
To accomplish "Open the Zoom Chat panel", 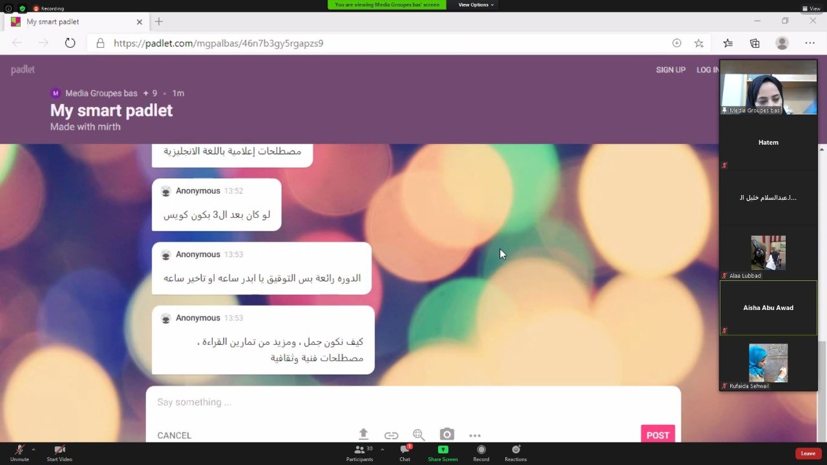I will pos(404,453).
